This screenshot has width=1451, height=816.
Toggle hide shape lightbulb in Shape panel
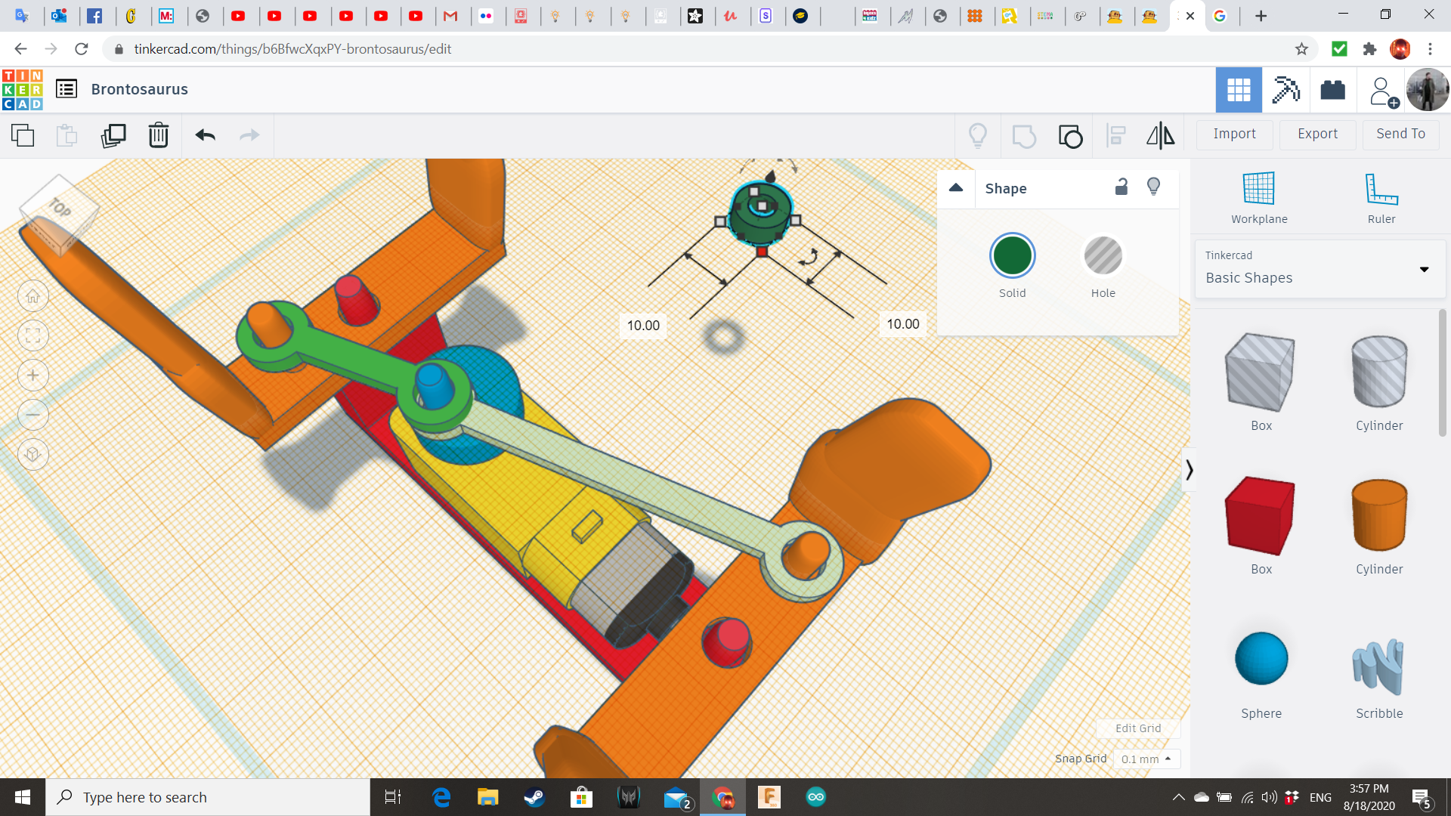tap(1153, 187)
